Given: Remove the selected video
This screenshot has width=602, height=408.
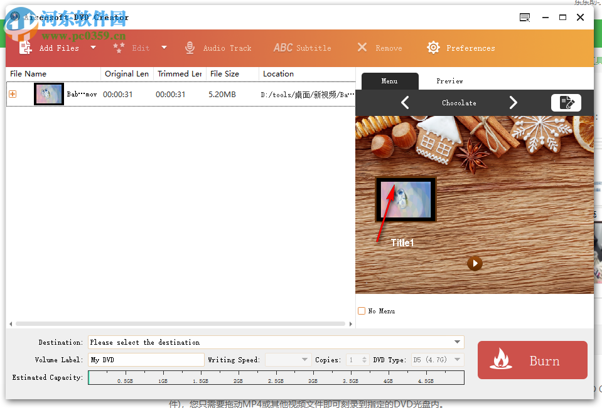Looking at the screenshot, I should (x=379, y=47).
